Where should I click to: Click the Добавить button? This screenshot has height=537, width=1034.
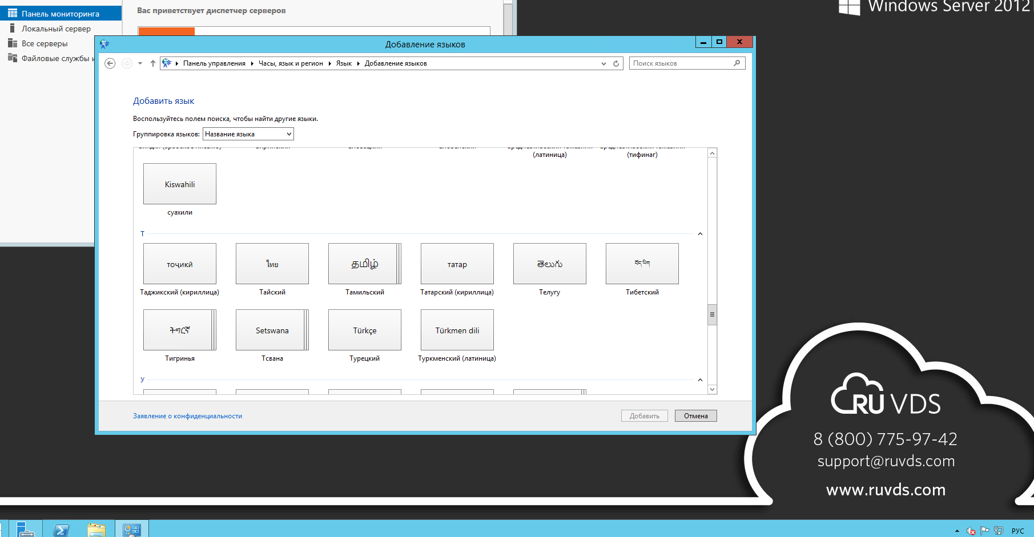pyautogui.click(x=645, y=416)
